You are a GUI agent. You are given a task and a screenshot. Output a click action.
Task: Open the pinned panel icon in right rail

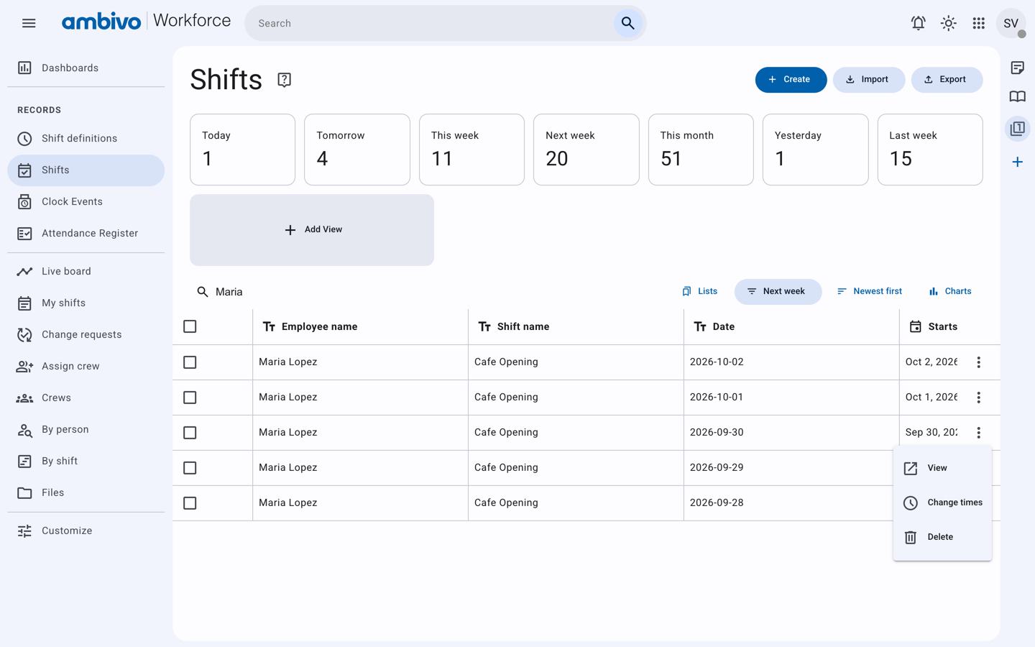coord(1017,129)
